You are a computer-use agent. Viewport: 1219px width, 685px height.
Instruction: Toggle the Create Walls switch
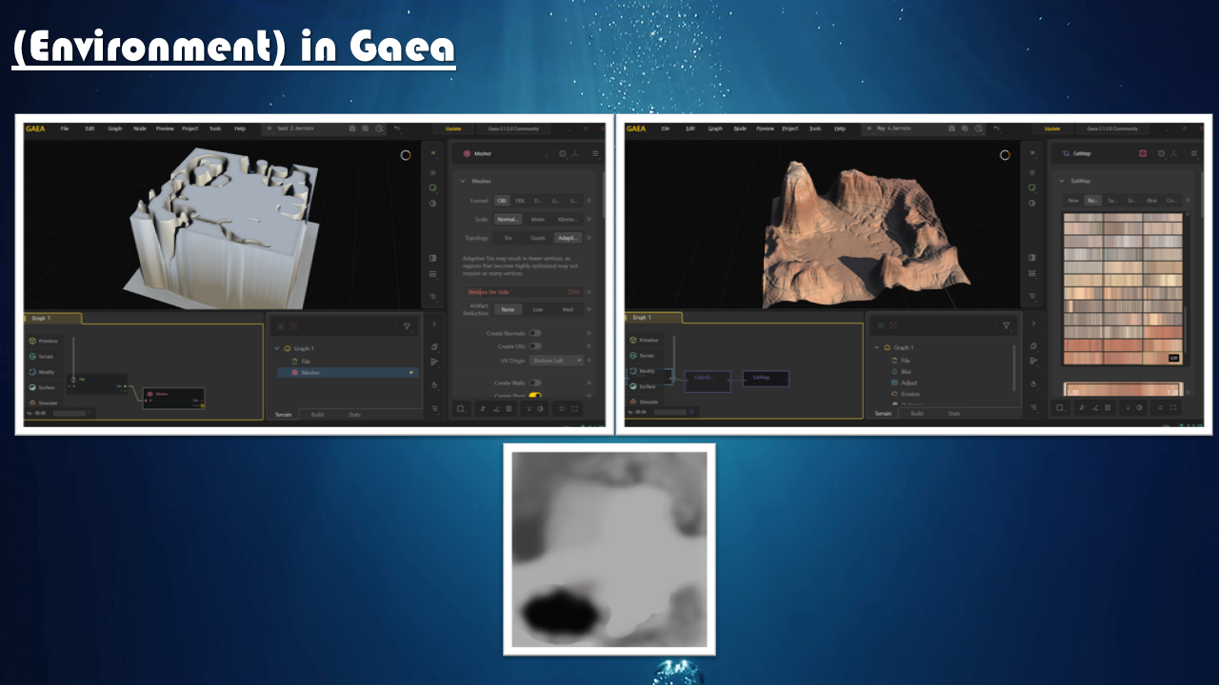(535, 382)
